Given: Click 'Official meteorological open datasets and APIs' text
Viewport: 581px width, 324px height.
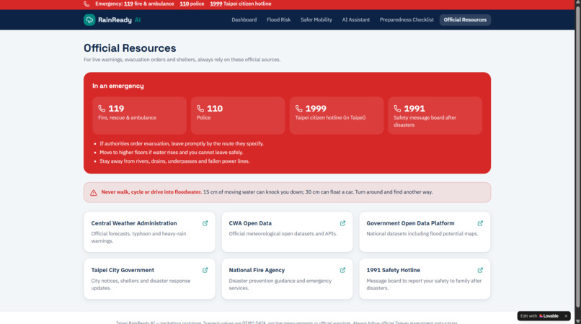Looking at the screenshot, I should pyautogui.click(x=283, y=234).
